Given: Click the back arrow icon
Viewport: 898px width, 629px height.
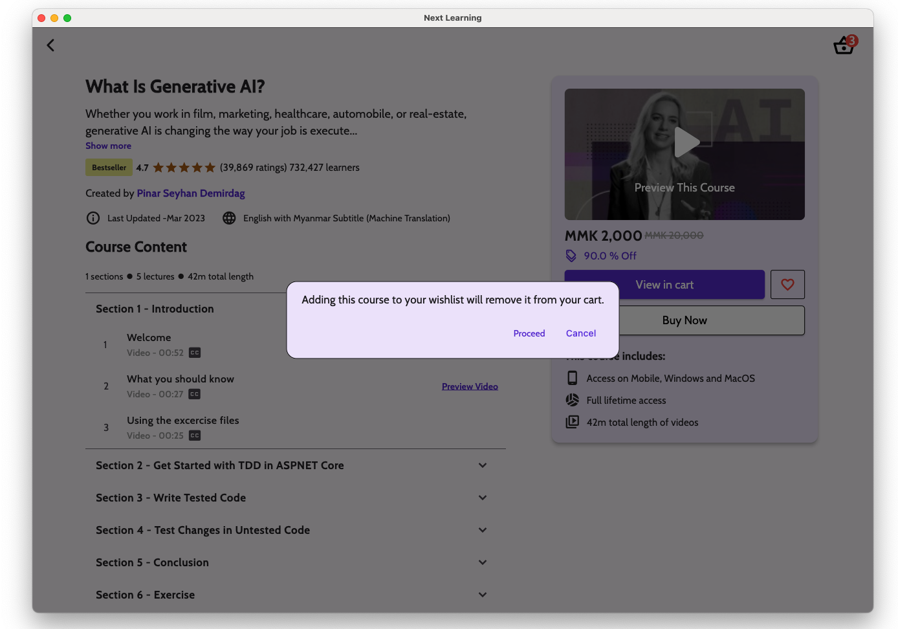Looking at the screenshot, I should coord(50,45).
